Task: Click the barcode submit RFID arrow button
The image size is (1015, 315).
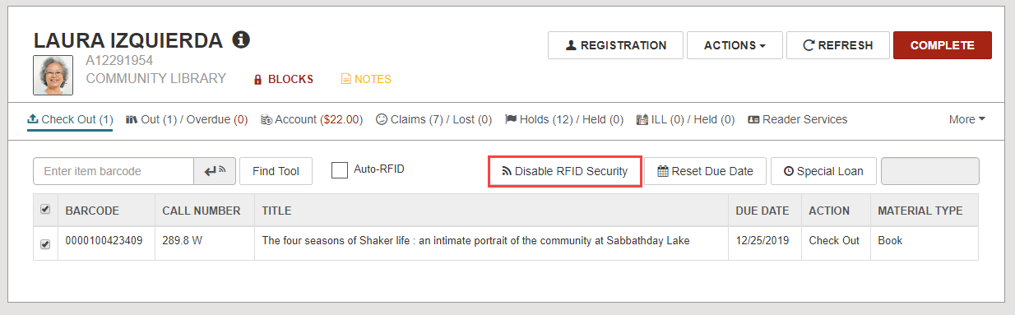Action: (x=215, y=171)
